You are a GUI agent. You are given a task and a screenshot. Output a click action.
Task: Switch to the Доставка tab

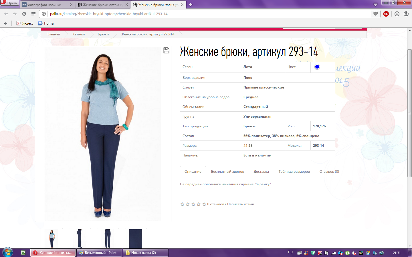click(261, 172)
